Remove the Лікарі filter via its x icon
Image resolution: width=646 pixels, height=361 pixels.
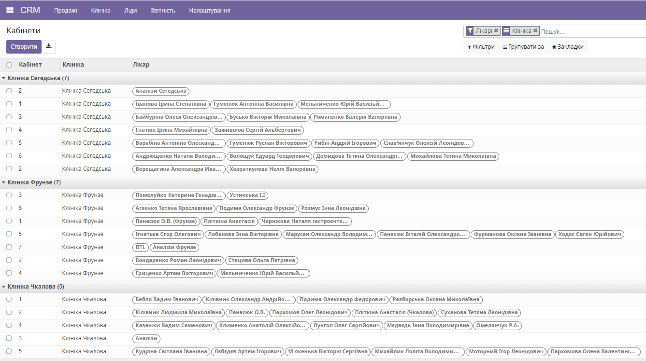point(496,30)
